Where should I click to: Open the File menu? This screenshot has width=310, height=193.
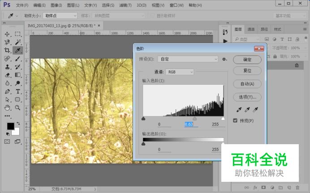pyautogui.click(x=22, y=5)
